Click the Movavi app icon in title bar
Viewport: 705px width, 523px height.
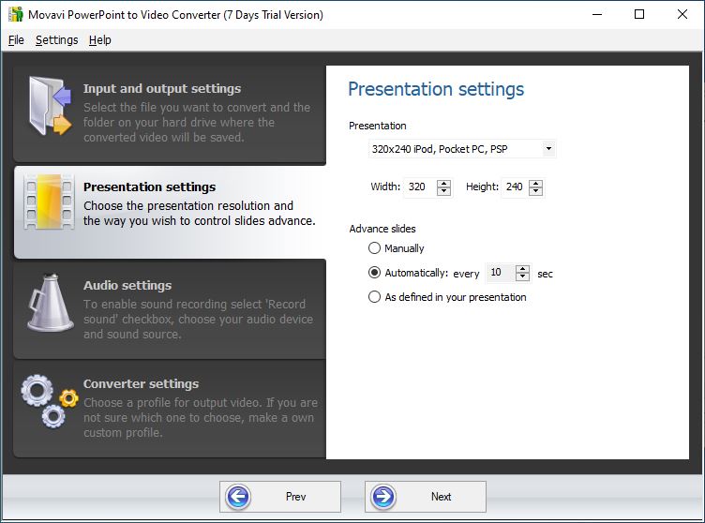tap(16, 14)
